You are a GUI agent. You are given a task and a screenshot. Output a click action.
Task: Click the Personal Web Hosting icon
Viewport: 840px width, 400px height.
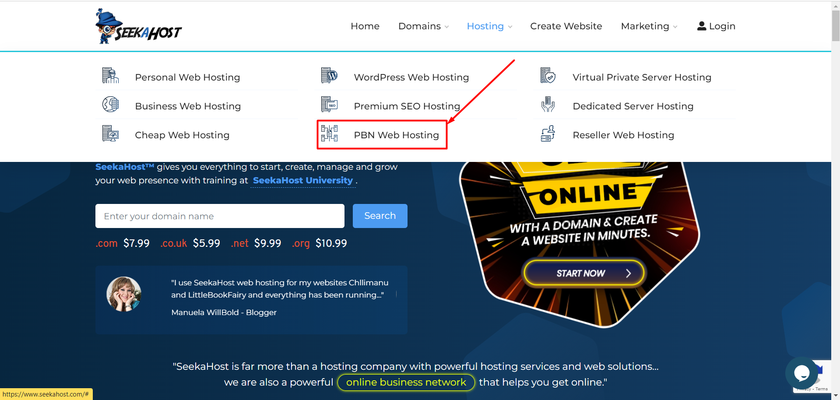tap(110, 76)
